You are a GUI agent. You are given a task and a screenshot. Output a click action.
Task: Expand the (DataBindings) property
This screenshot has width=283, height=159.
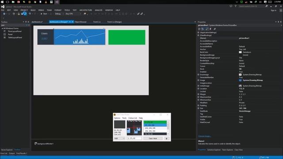pyautogui.click(x=199, y=35)
